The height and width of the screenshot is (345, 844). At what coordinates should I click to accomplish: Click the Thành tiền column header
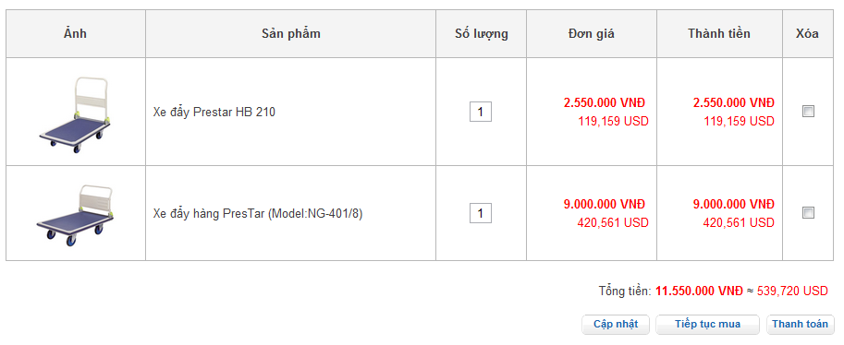pos(718,33)
